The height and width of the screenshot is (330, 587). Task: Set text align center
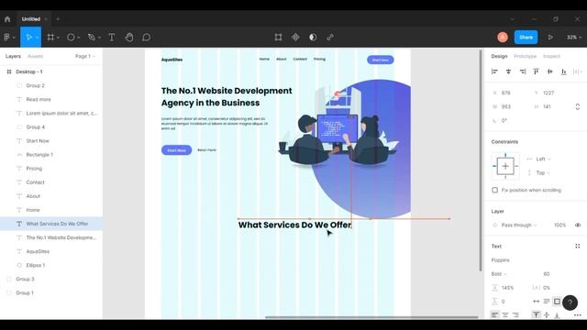pyautogui.click(x=505, y=314)
